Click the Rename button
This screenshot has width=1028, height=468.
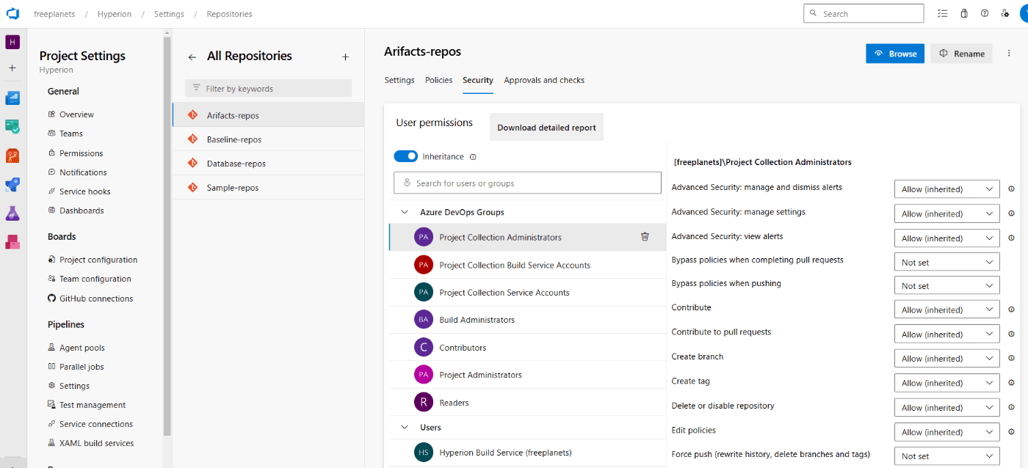pos(961,54)
